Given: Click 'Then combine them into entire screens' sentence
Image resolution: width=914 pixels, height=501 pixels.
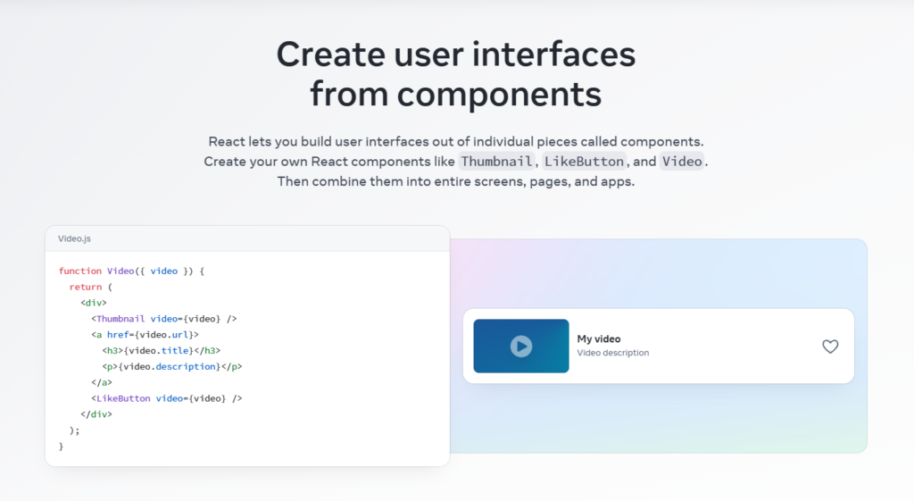Looking at the screenshot, I should (456, 181).
